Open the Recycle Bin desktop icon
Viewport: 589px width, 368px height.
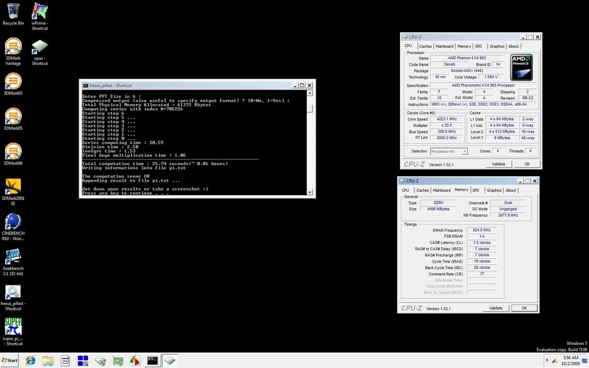click(13, 14)
